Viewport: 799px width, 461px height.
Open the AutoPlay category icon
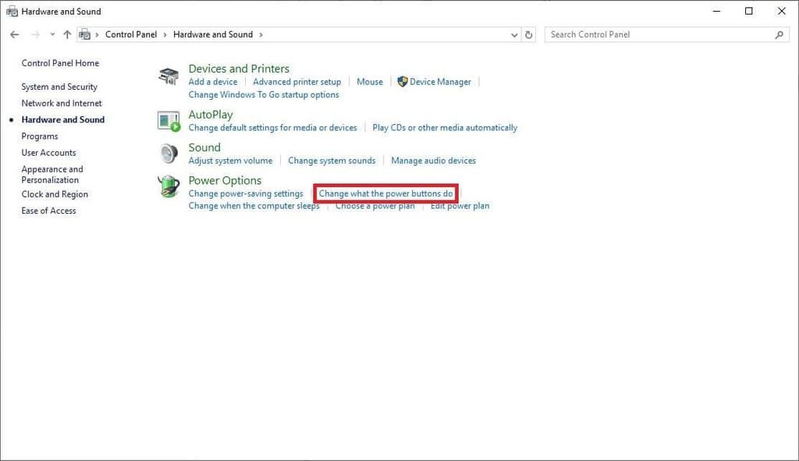[x=169, y=120]
